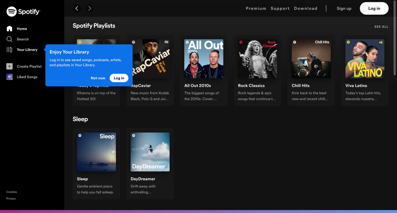Open the DayDreamer cover image

pyautogui.click(x=150, y=152)
